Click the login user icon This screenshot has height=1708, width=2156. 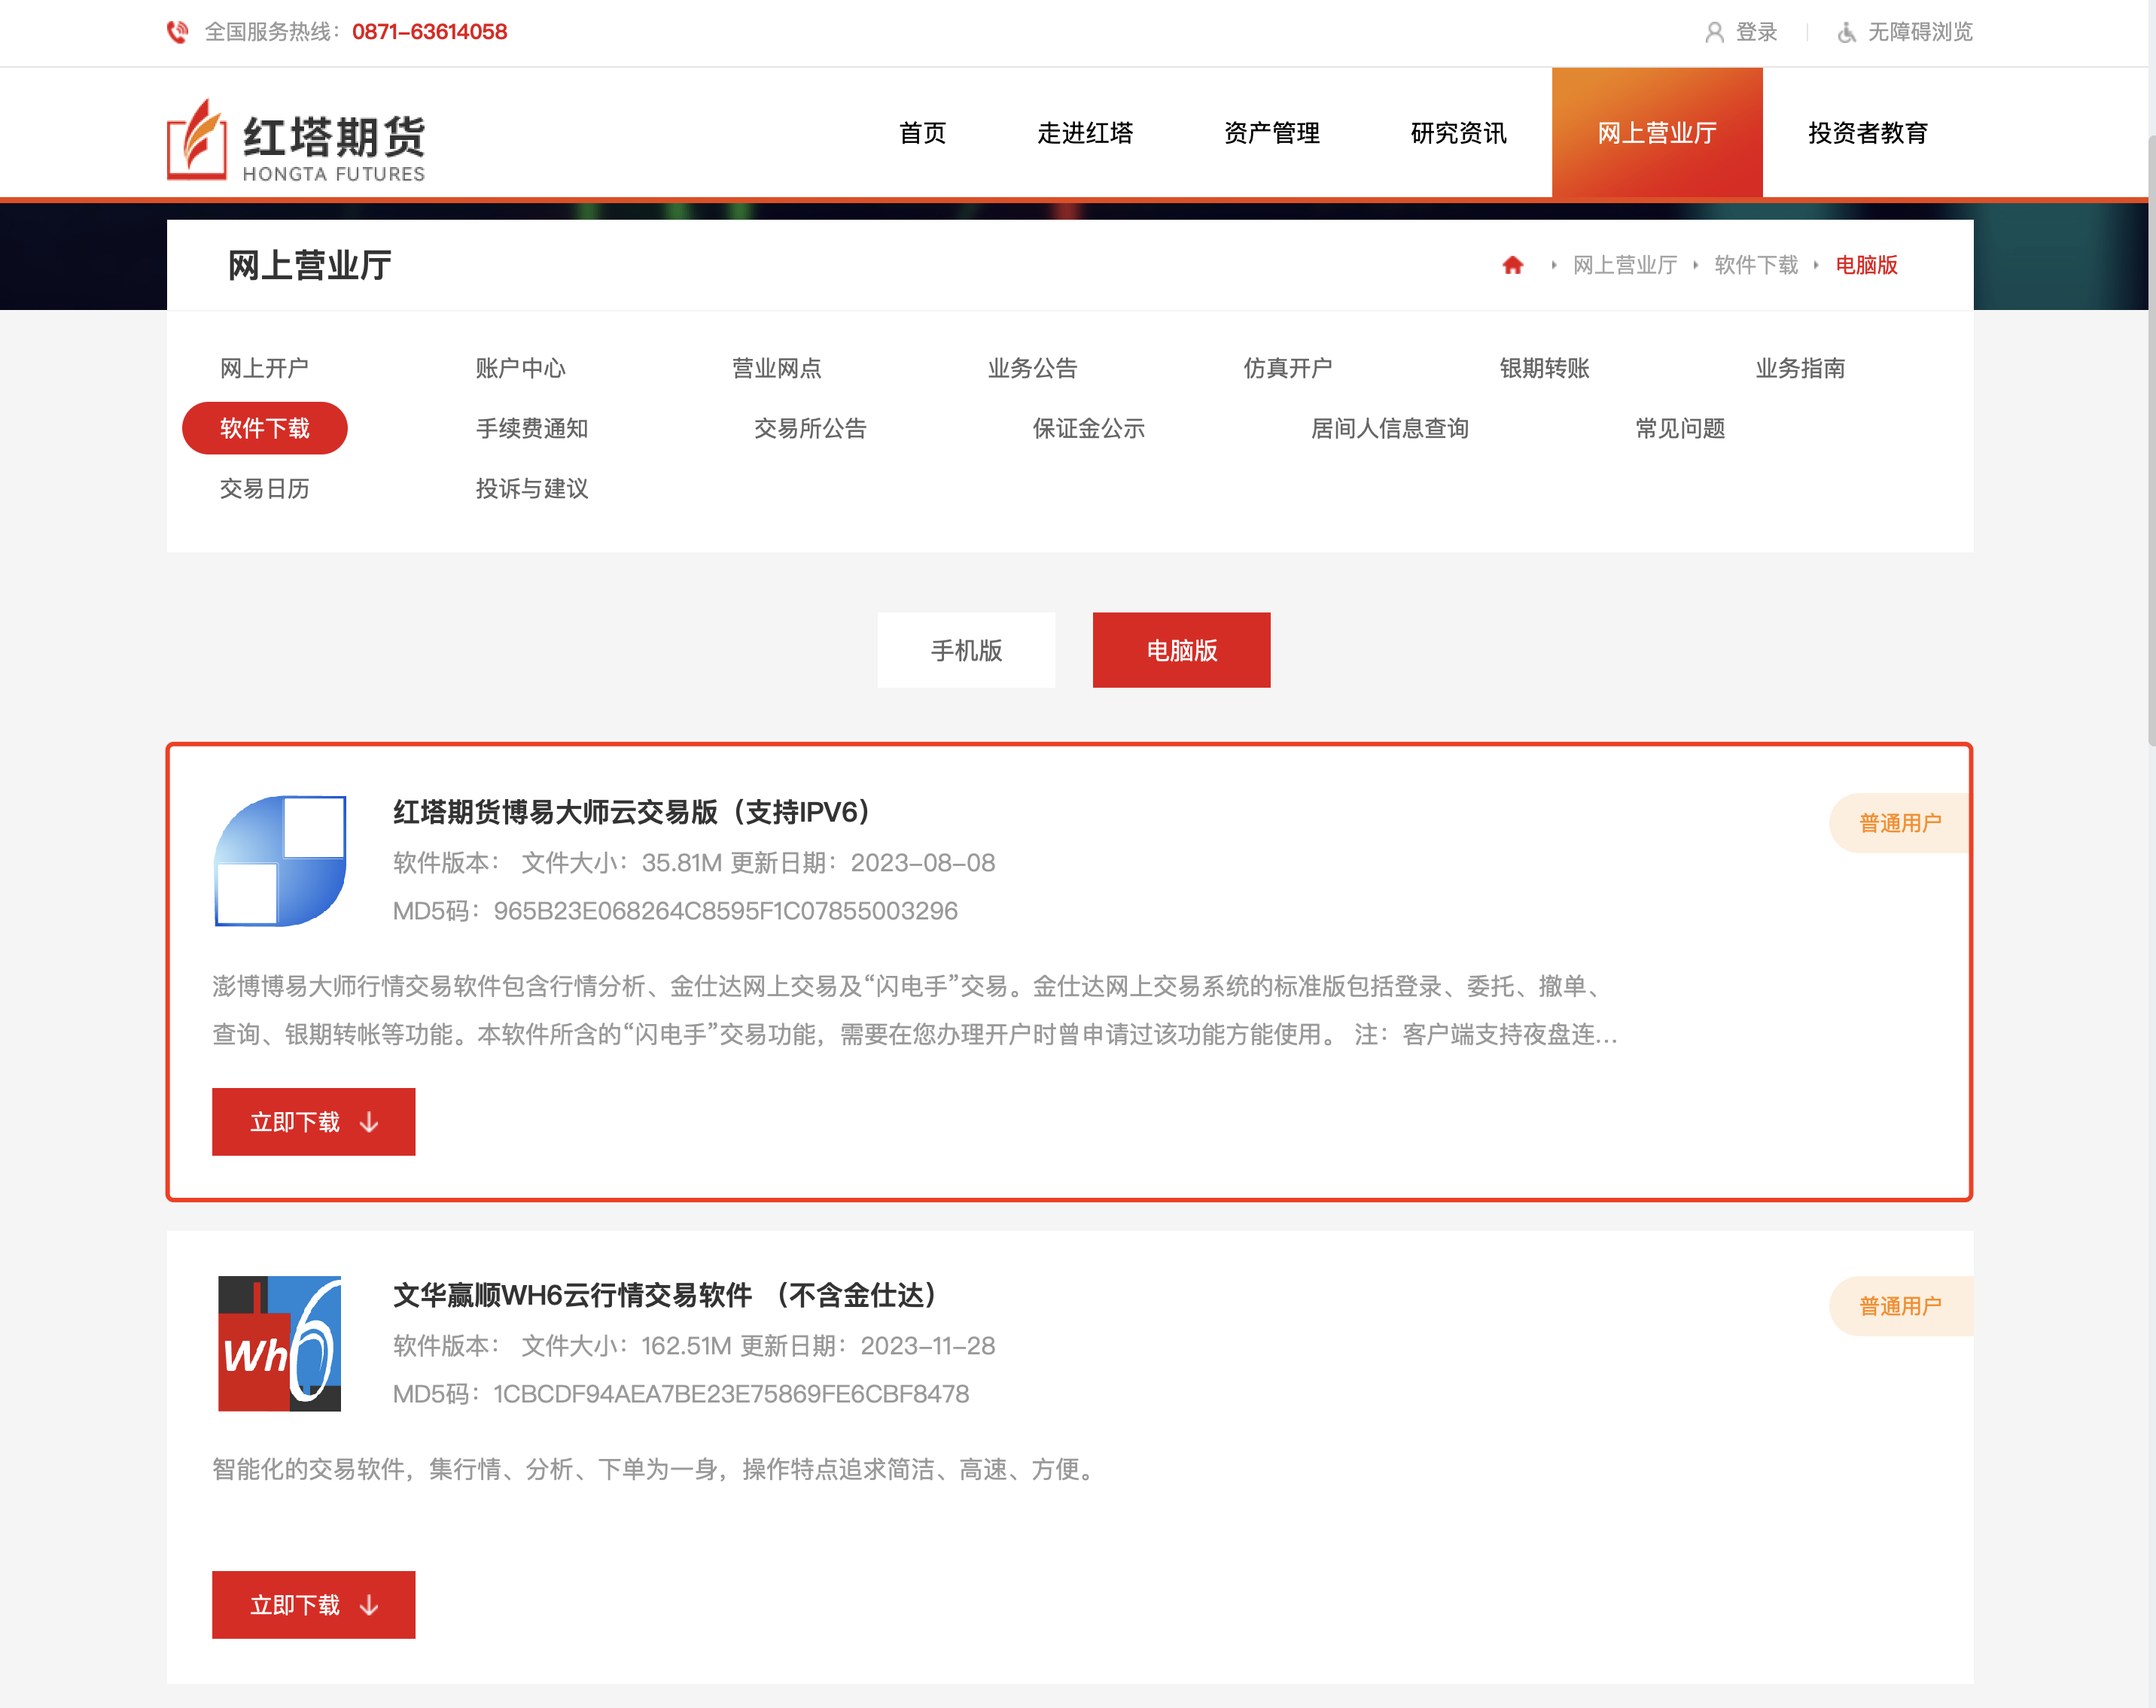pos(1714,32)
